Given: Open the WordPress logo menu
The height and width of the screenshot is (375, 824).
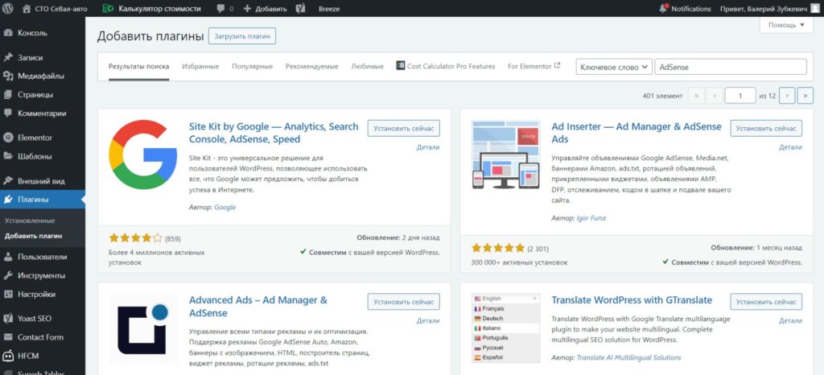Looking at the screenshot, I should tap(8, 8).
